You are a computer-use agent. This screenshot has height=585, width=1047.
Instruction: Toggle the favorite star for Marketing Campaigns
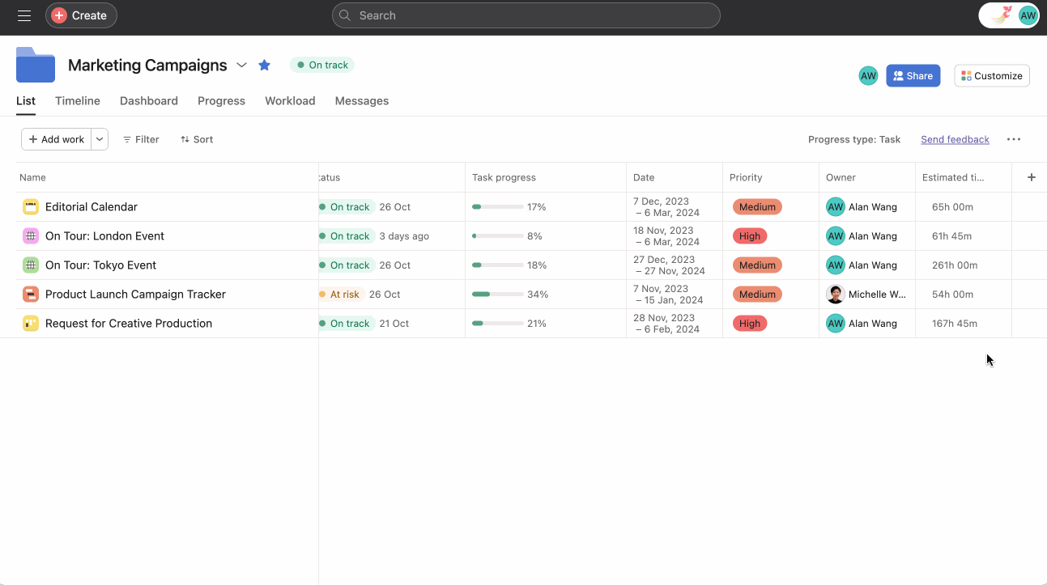click(x=264, y=66)
